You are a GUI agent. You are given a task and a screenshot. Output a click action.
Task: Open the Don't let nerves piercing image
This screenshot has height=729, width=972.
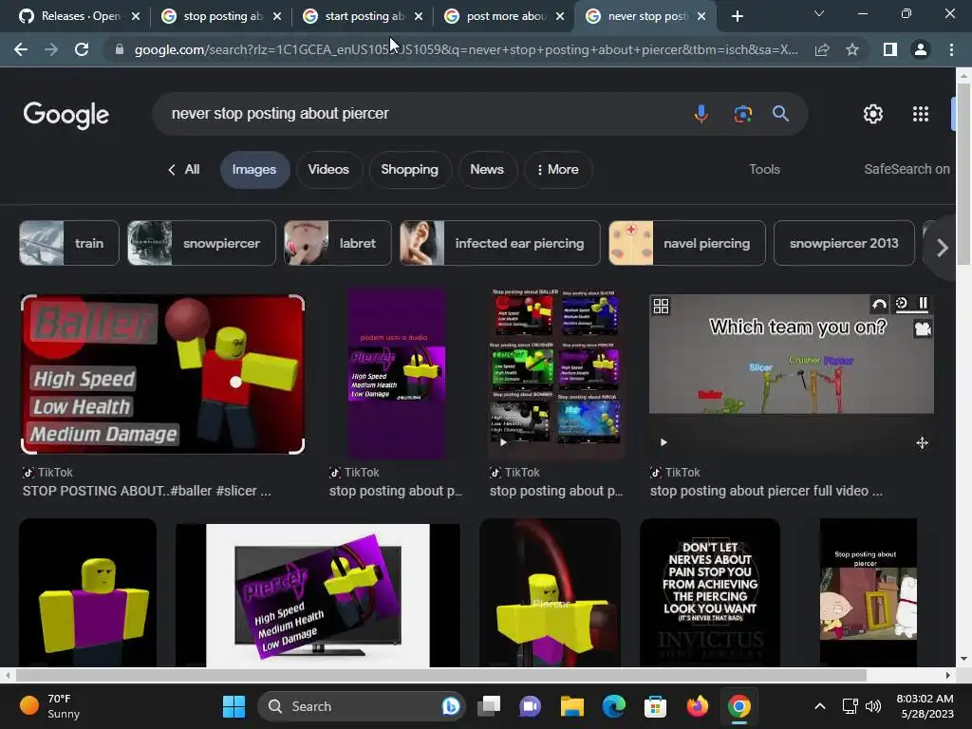(x=710, y=593)
